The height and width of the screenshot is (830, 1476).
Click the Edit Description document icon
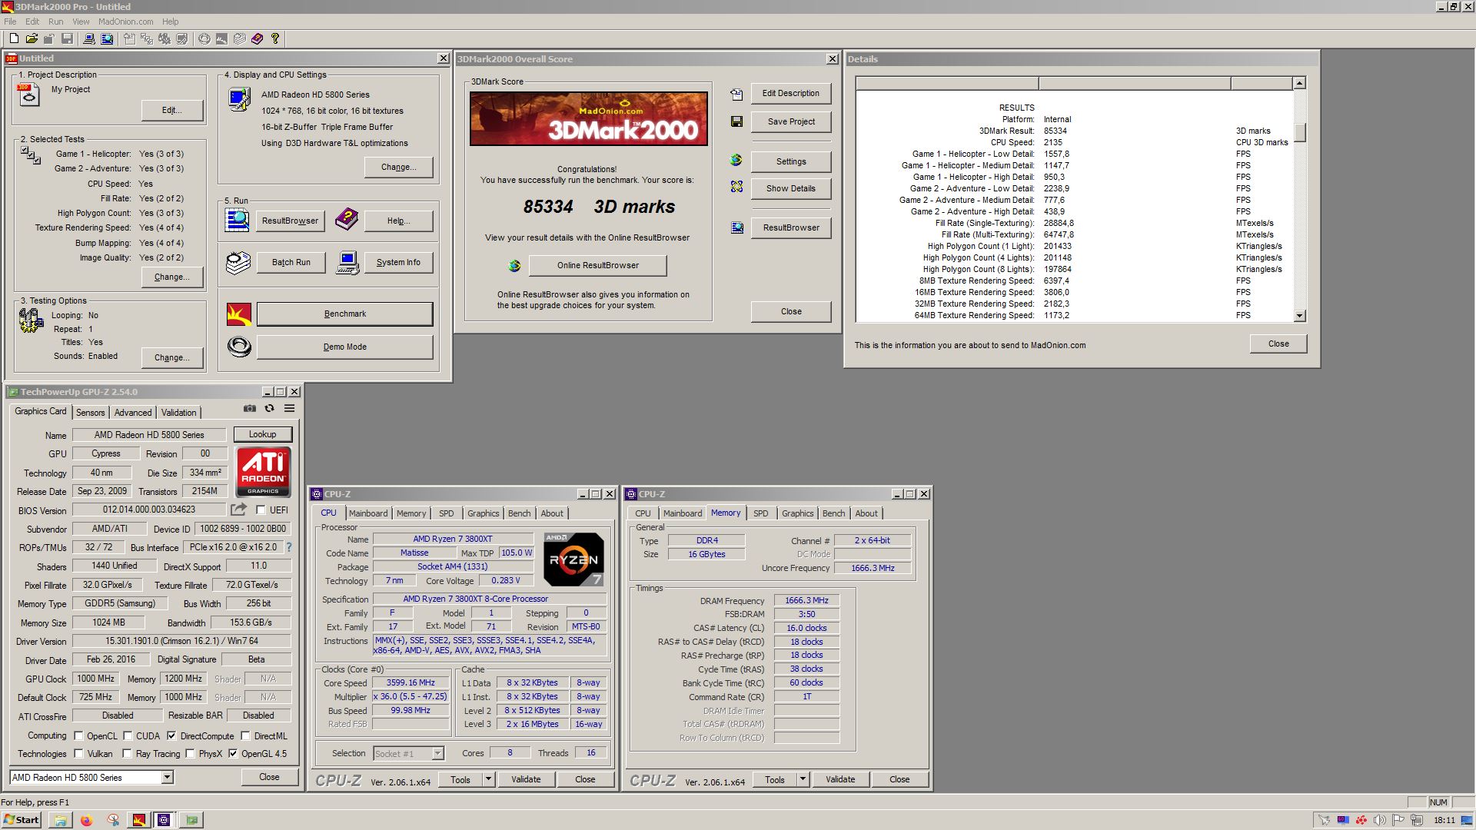(736, 94)
